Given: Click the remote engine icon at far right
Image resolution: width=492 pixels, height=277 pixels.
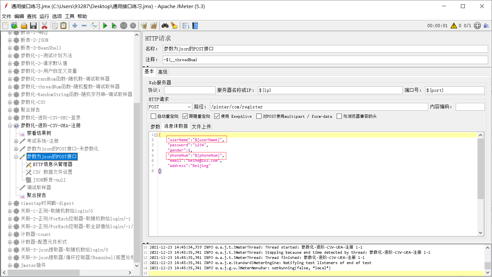Looking at the screenshot, I should [486, 26].
